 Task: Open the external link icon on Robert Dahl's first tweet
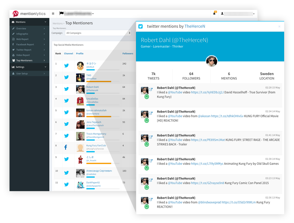click(151, 89)
